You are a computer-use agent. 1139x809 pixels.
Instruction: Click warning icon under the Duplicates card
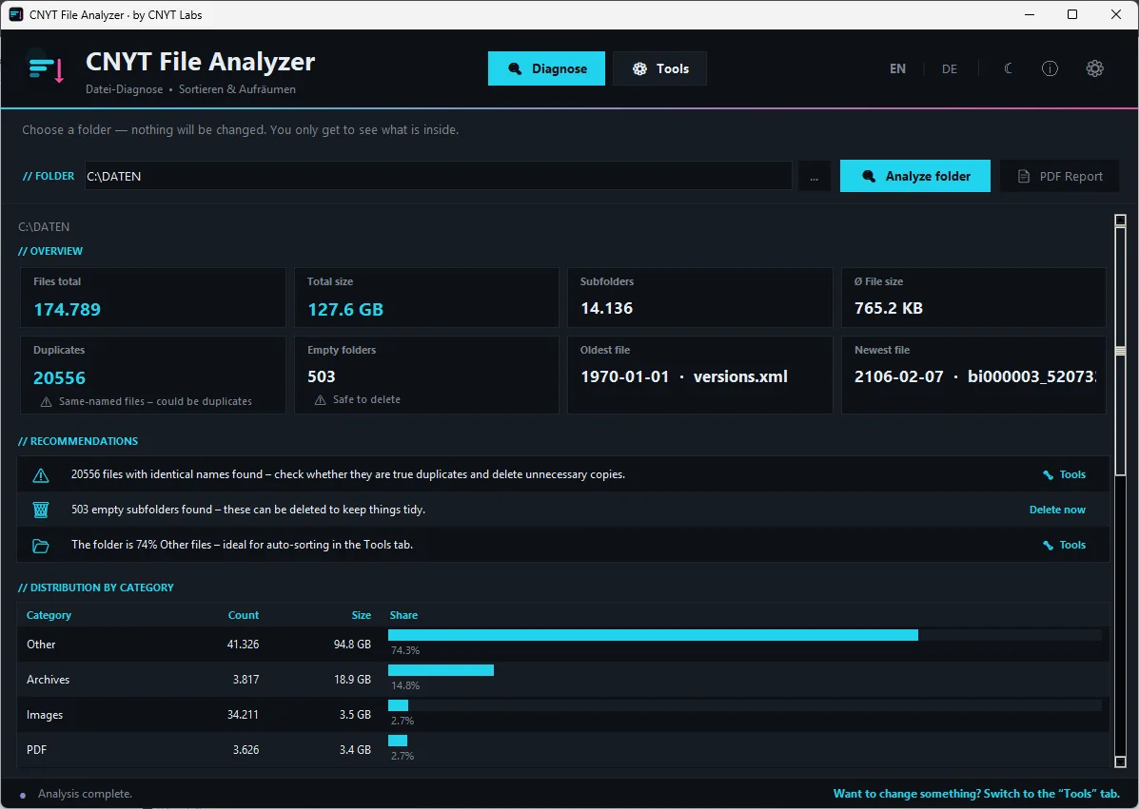point(46,402)
